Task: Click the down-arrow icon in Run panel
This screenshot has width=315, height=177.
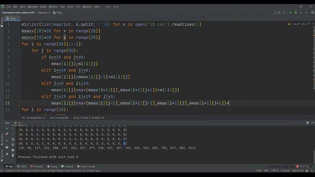Action: 13,134
